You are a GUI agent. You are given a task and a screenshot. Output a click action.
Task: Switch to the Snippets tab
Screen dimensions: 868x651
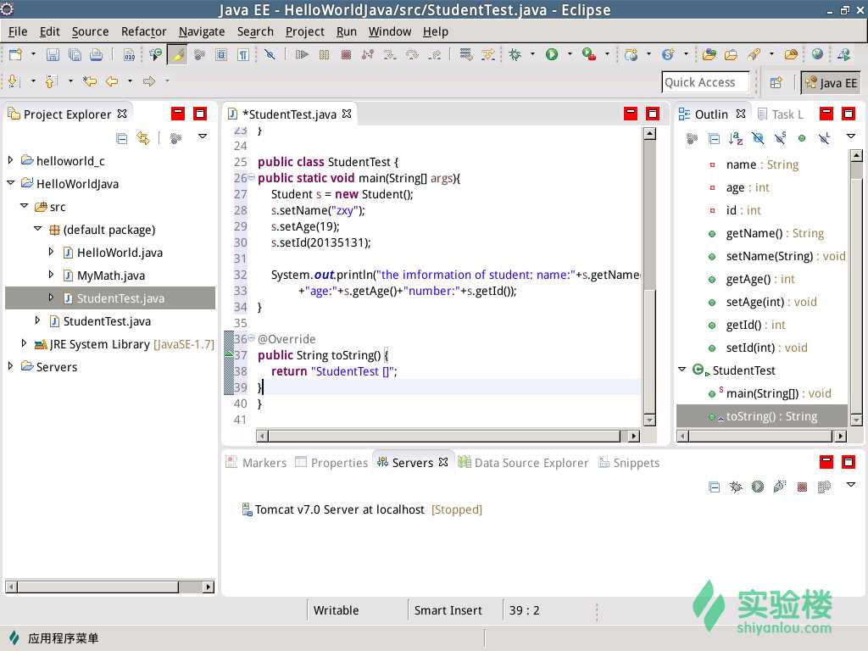(x=630, y=462)
